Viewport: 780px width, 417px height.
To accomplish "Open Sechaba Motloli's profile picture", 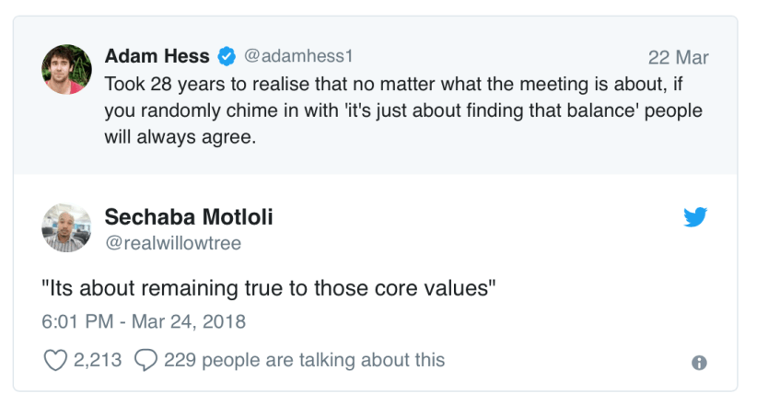I will [66, 227].
